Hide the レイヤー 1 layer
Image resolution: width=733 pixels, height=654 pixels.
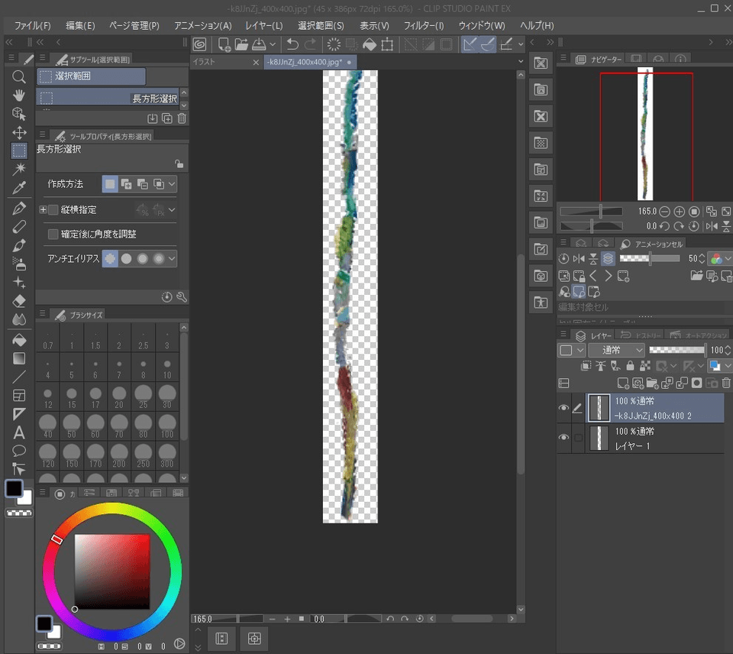point(563,438)
